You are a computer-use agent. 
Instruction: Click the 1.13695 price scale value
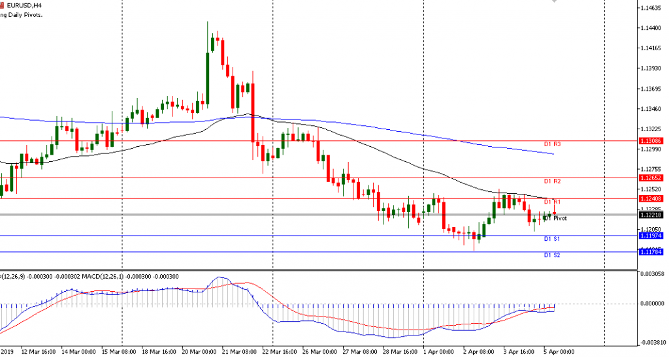click(x=651, y=89)
